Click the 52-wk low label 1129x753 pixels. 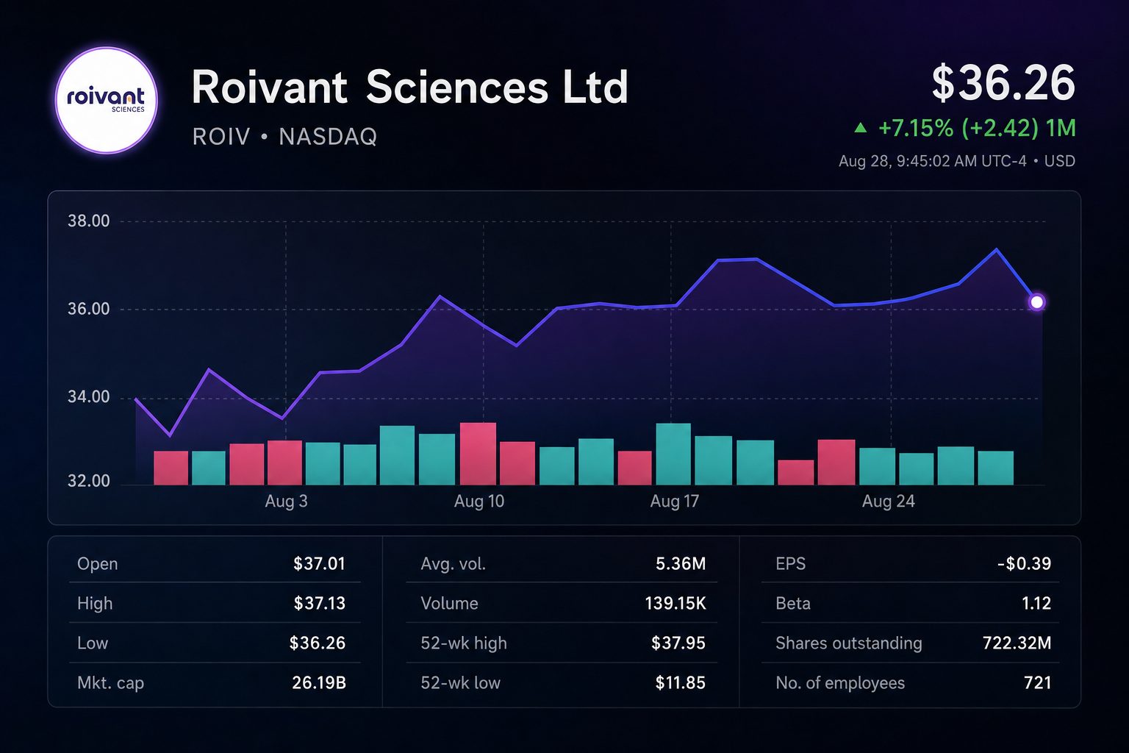point(460,683)
